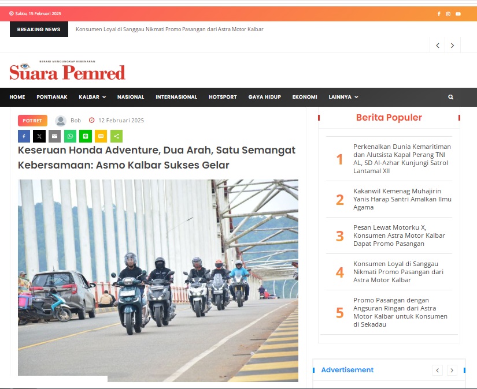477x389 pixels.
Task: Share article by email icon
Action: [x=55, y=136]
